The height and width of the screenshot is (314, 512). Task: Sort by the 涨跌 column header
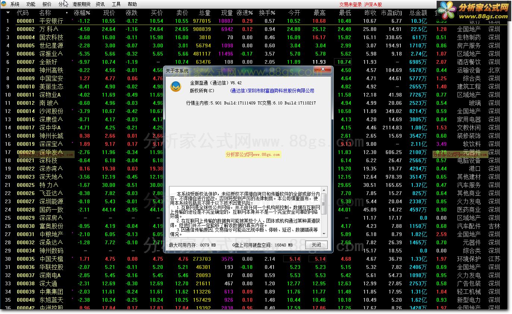point(132,13)
